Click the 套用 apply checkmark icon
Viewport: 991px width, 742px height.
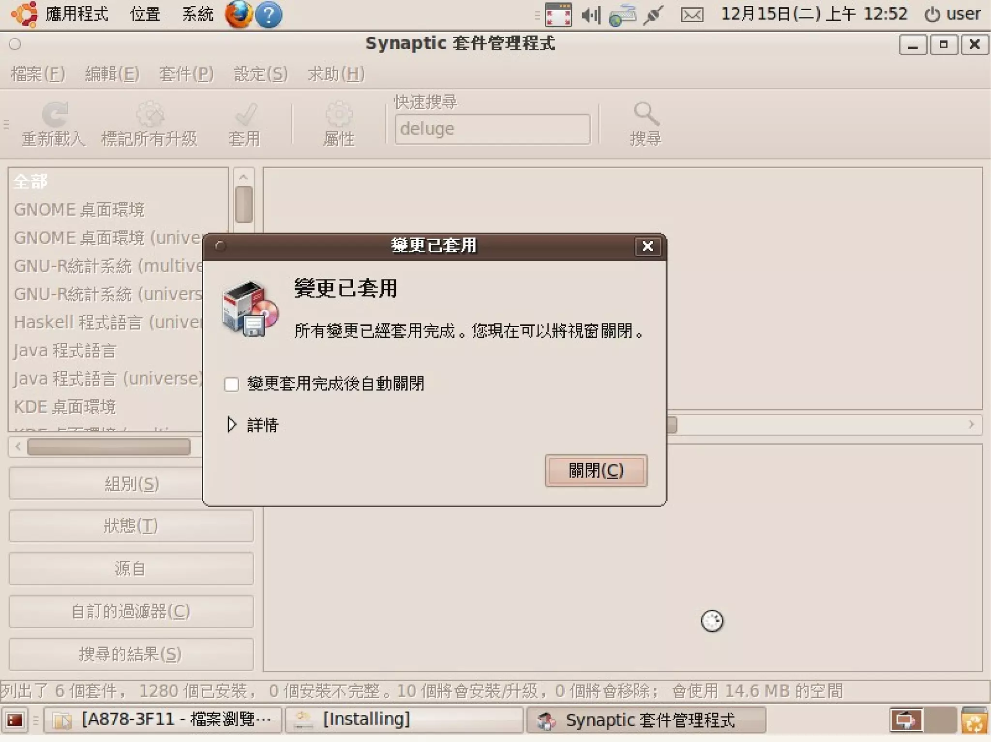click(245, 124)
